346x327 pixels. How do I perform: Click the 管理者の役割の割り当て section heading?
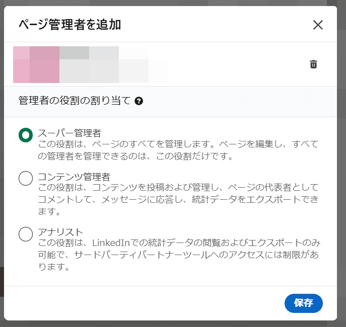click(75, 101)
